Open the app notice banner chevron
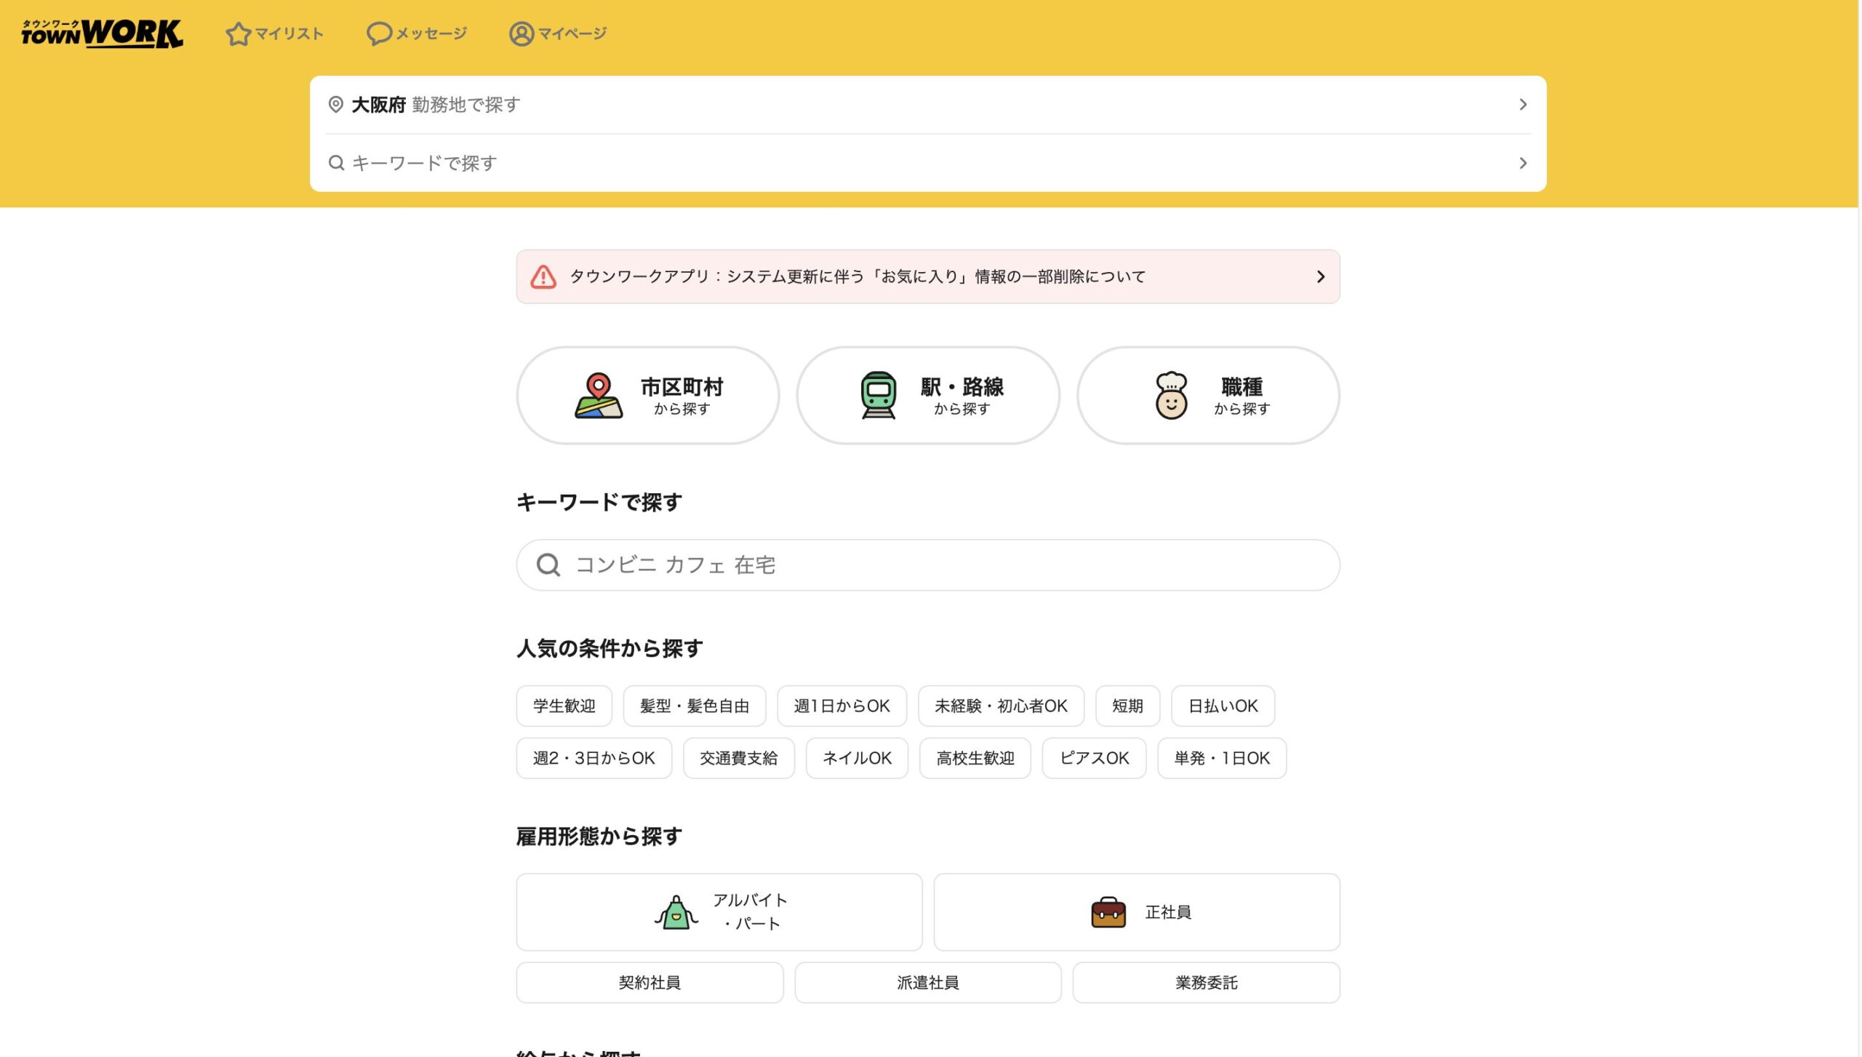Screen dimensions: 1862x1057 point(1320,276)
